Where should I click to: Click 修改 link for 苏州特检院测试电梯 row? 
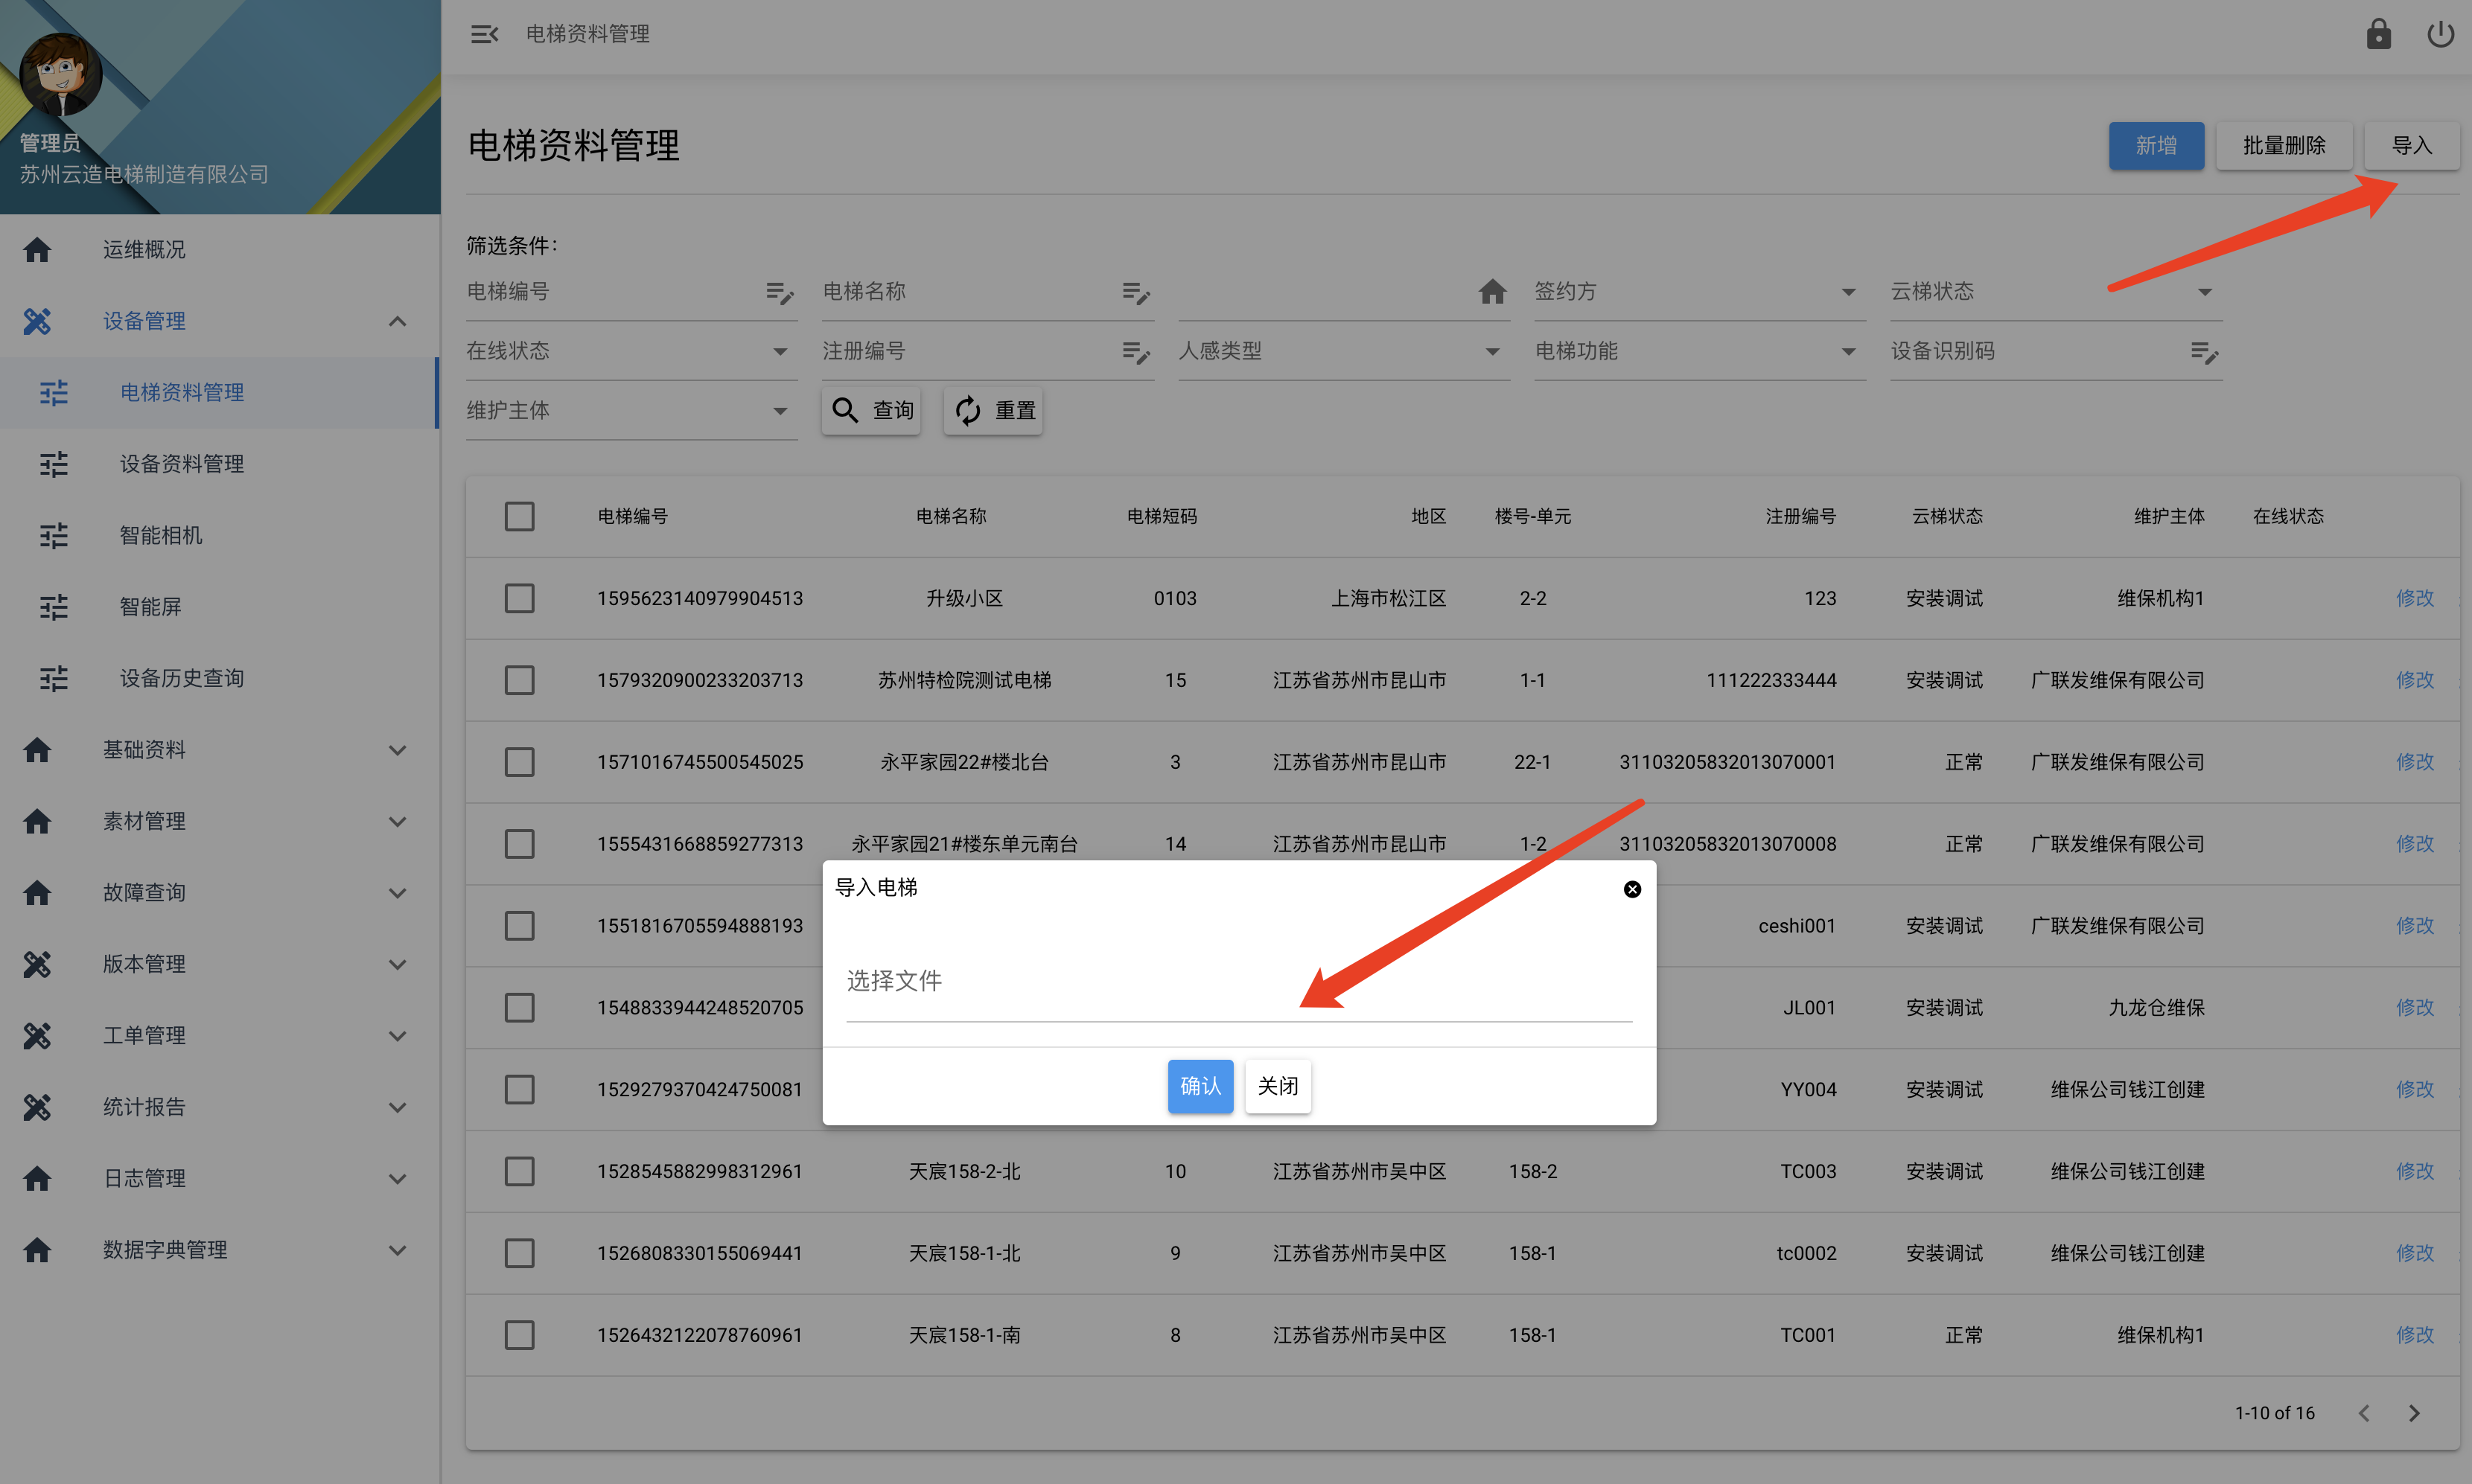(x=2414, y=680)
